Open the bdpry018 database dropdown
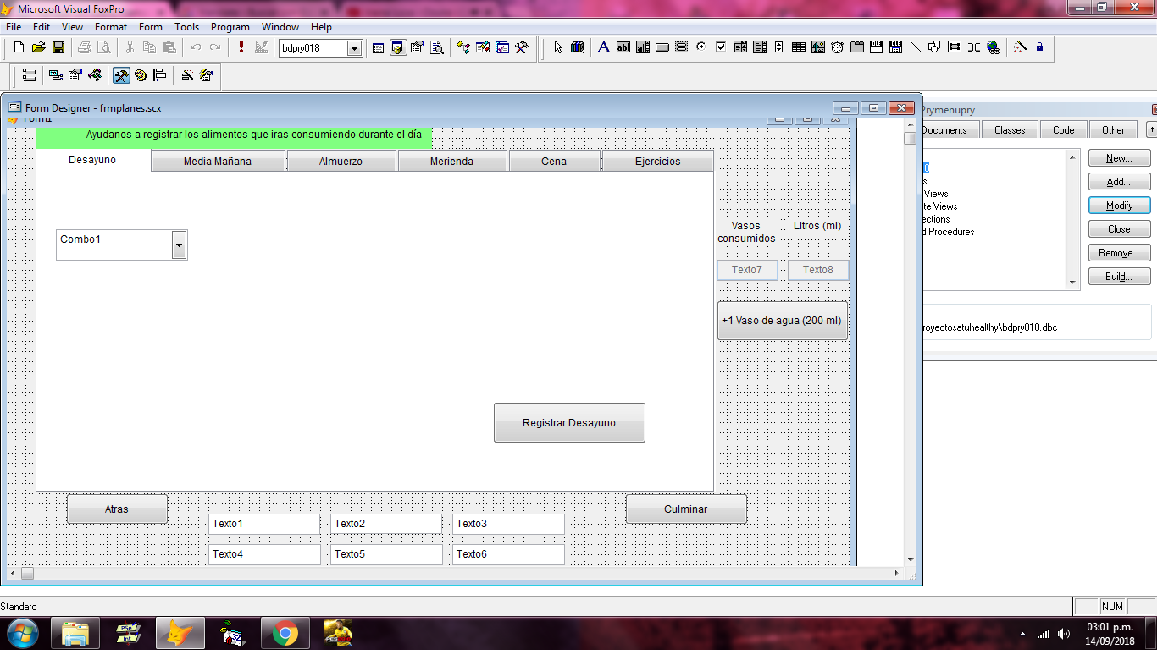Screen dimensions: 1174x660 pos(355,48)
